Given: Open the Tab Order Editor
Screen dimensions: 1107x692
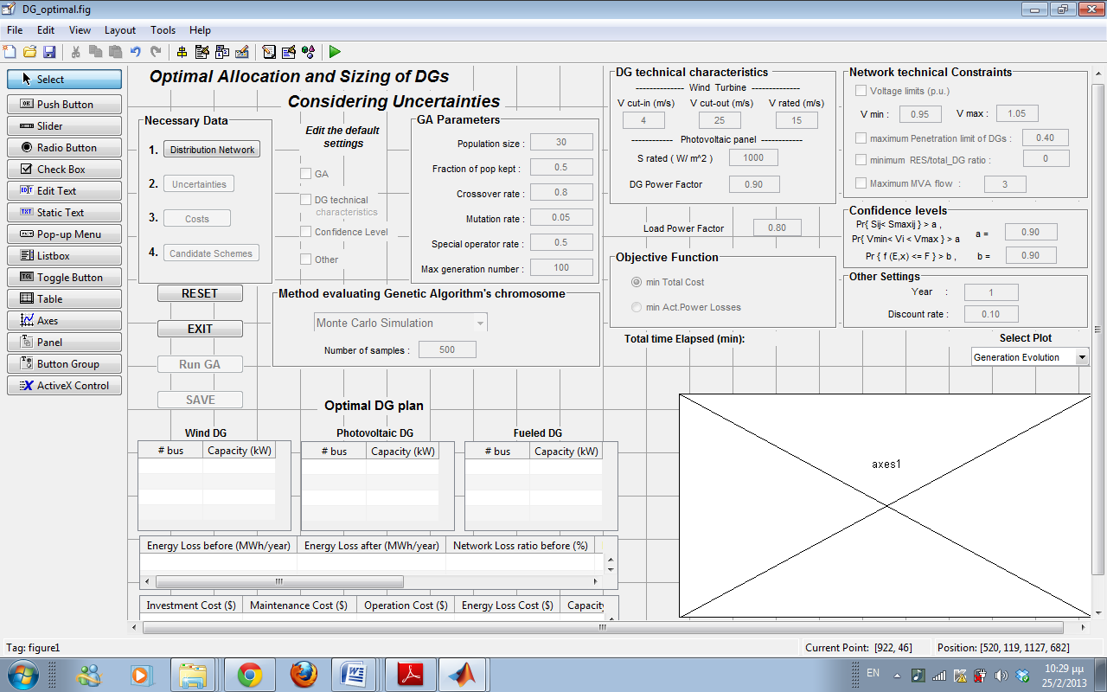Looking at the screenshot, I should (222, 52).
